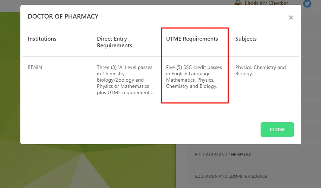Click the Eligibility Checker lock icon
321x188 pixels.
tap(238, 3)
